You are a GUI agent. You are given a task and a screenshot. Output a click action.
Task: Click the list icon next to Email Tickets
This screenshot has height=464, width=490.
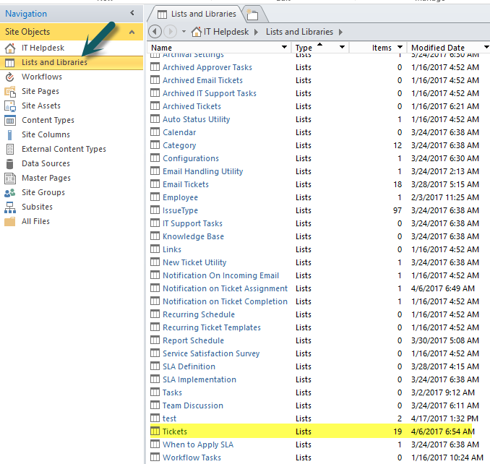(155, 184)
